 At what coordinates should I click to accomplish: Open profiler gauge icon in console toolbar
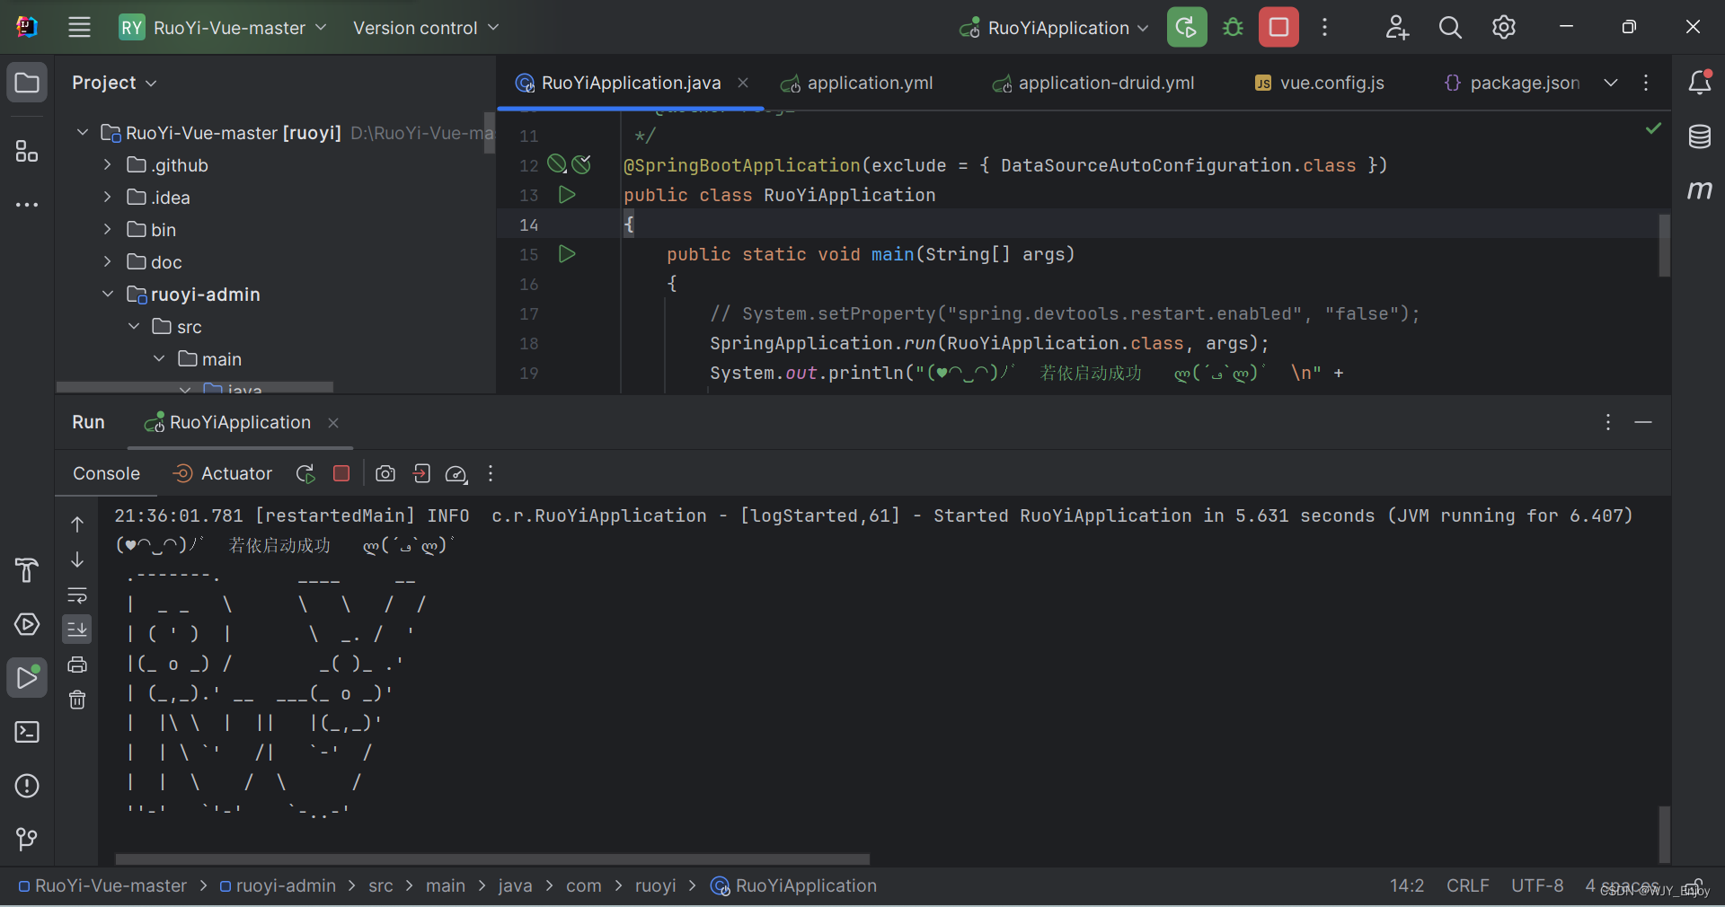[456, 474]
